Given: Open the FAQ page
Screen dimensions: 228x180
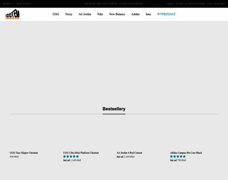Looking at the screenshot, I should pos(209,4).
